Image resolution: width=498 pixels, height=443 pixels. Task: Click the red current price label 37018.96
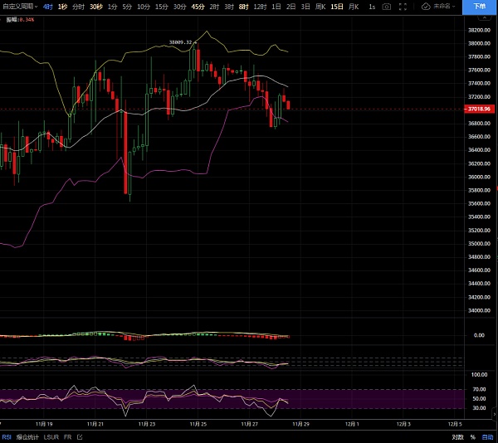(x=477, y=109)
